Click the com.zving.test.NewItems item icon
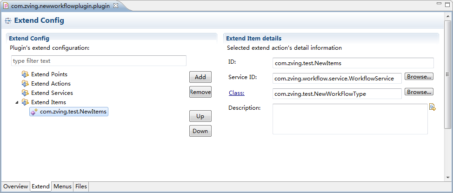The height and width of the screenshot is (193, 453). tap(34, 112)
